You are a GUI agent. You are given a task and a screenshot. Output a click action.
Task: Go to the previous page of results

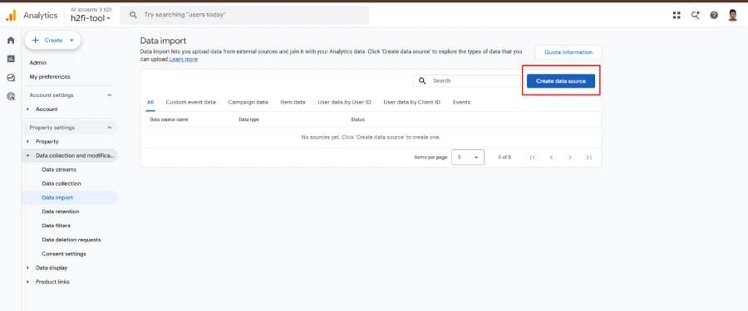pyautogui.click(x=552, y=158)
